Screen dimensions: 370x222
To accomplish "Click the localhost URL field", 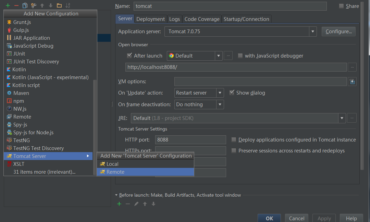I will (236, 67).
